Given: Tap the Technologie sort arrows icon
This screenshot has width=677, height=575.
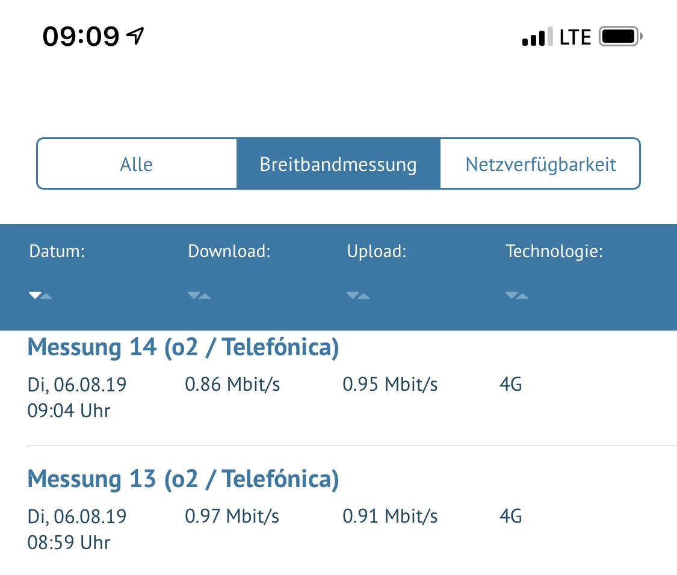Looking at the screenshot, I should (x=517, y=296).
